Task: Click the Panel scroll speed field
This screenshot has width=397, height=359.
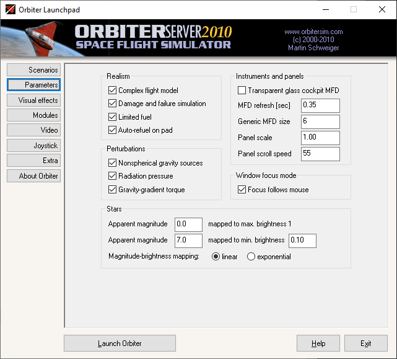Action: coord(320,154)
